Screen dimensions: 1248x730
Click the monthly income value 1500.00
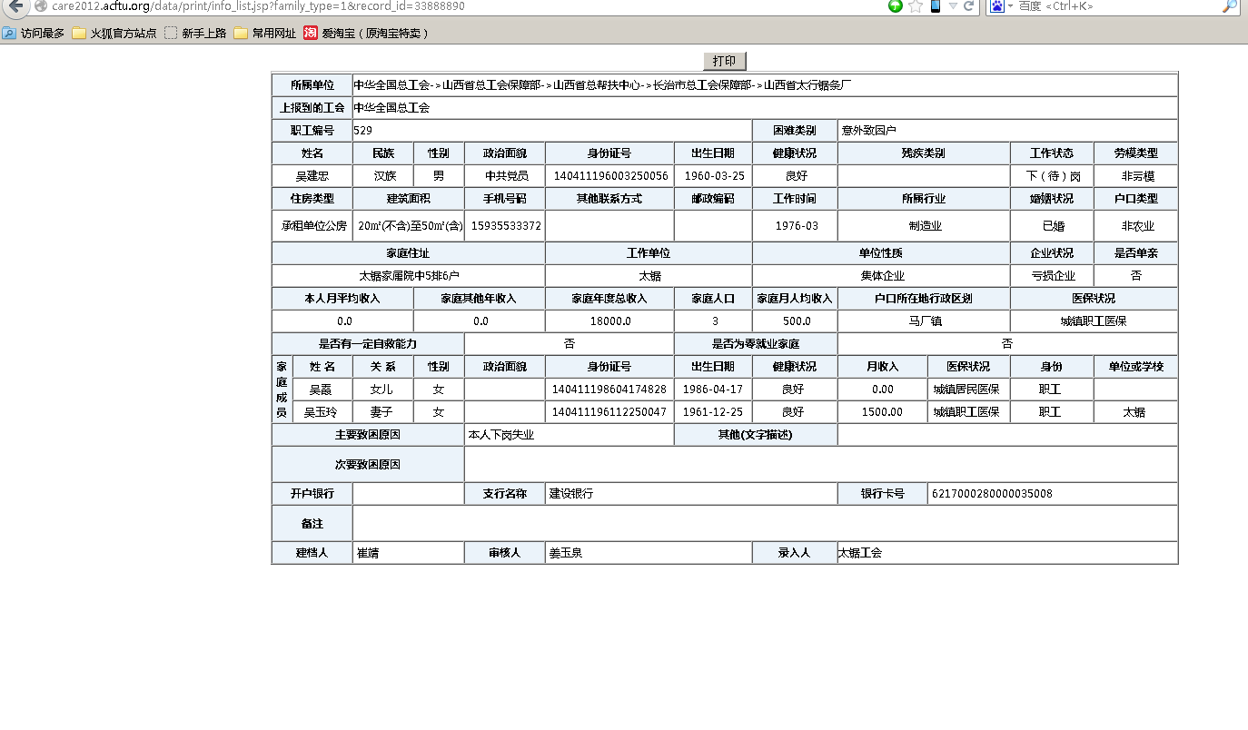[x=882, y=412]
